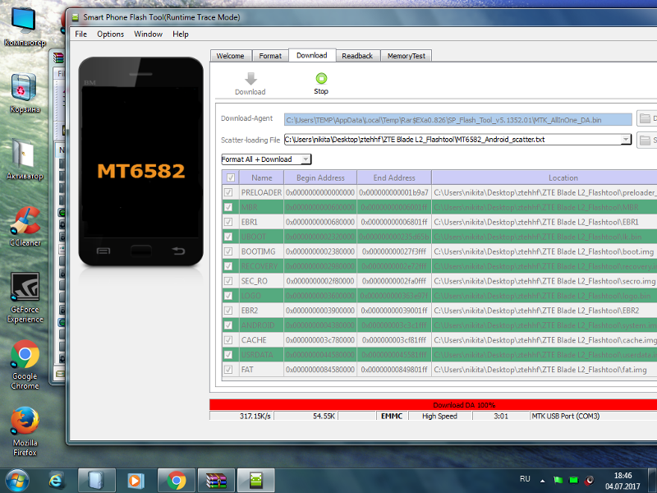657x493 pixels.
Task: Click the red recorder tray icon
Action: pyautogui.click(x=590, y=480)
